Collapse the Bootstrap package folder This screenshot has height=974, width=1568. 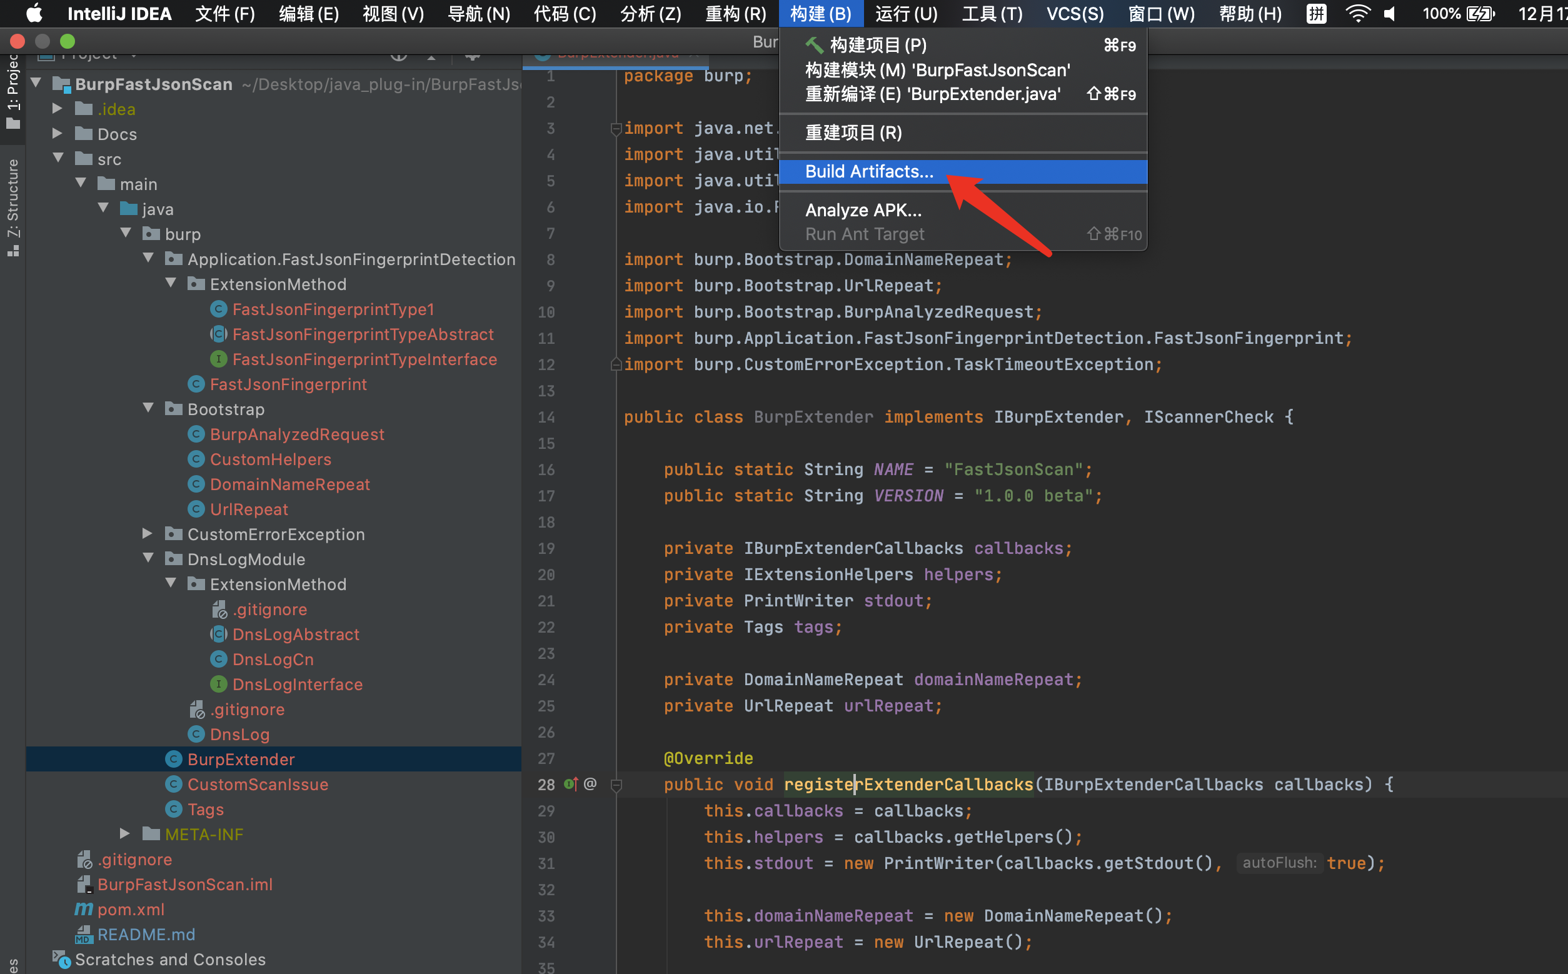click(148, 408)
